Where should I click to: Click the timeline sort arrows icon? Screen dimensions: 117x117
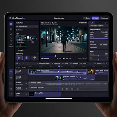(24, 63)
